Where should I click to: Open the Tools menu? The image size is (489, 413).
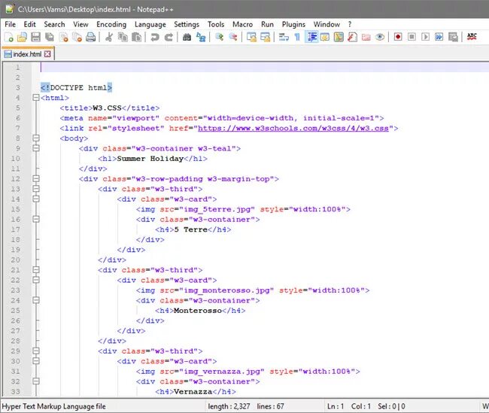point(216,24)
